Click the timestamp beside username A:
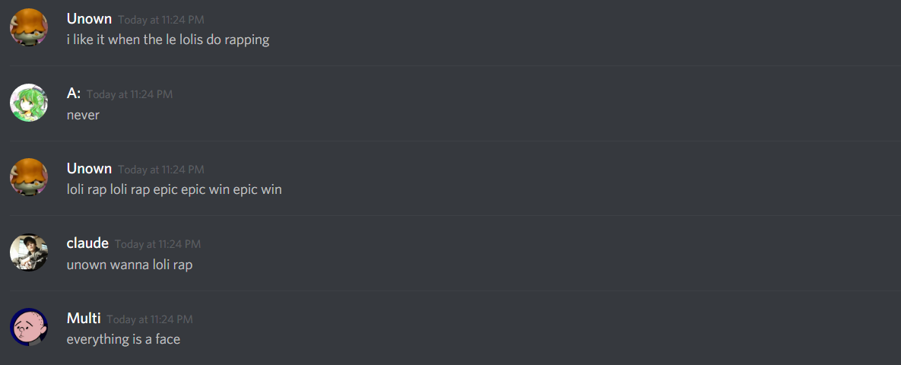Viewport: 901px width, 365px height. pyautogui.click(x=129, y=95)
